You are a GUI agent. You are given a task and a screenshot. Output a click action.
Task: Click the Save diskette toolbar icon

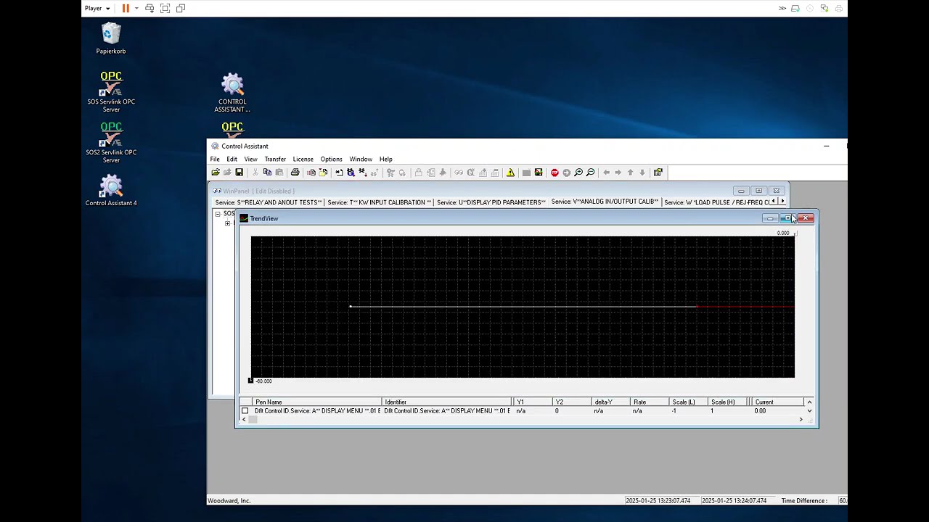pos(239,173)
